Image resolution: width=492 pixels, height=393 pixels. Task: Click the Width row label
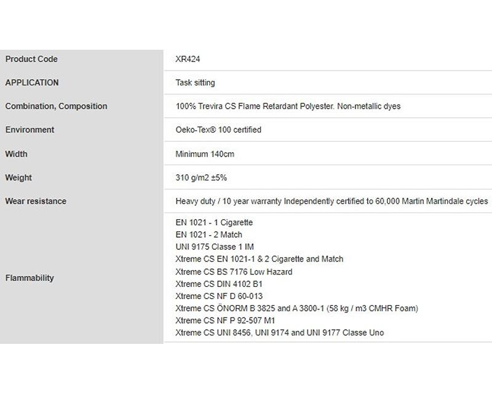(17, 154)
